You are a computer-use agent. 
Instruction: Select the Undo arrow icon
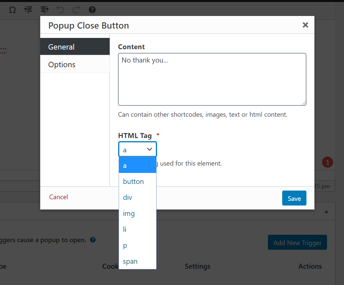(x=60, y=10)
